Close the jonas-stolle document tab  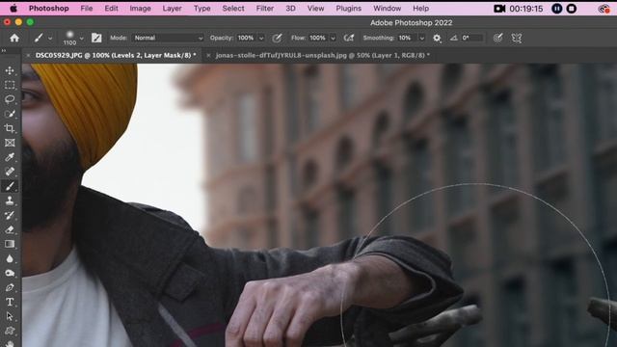pos(208,56)
